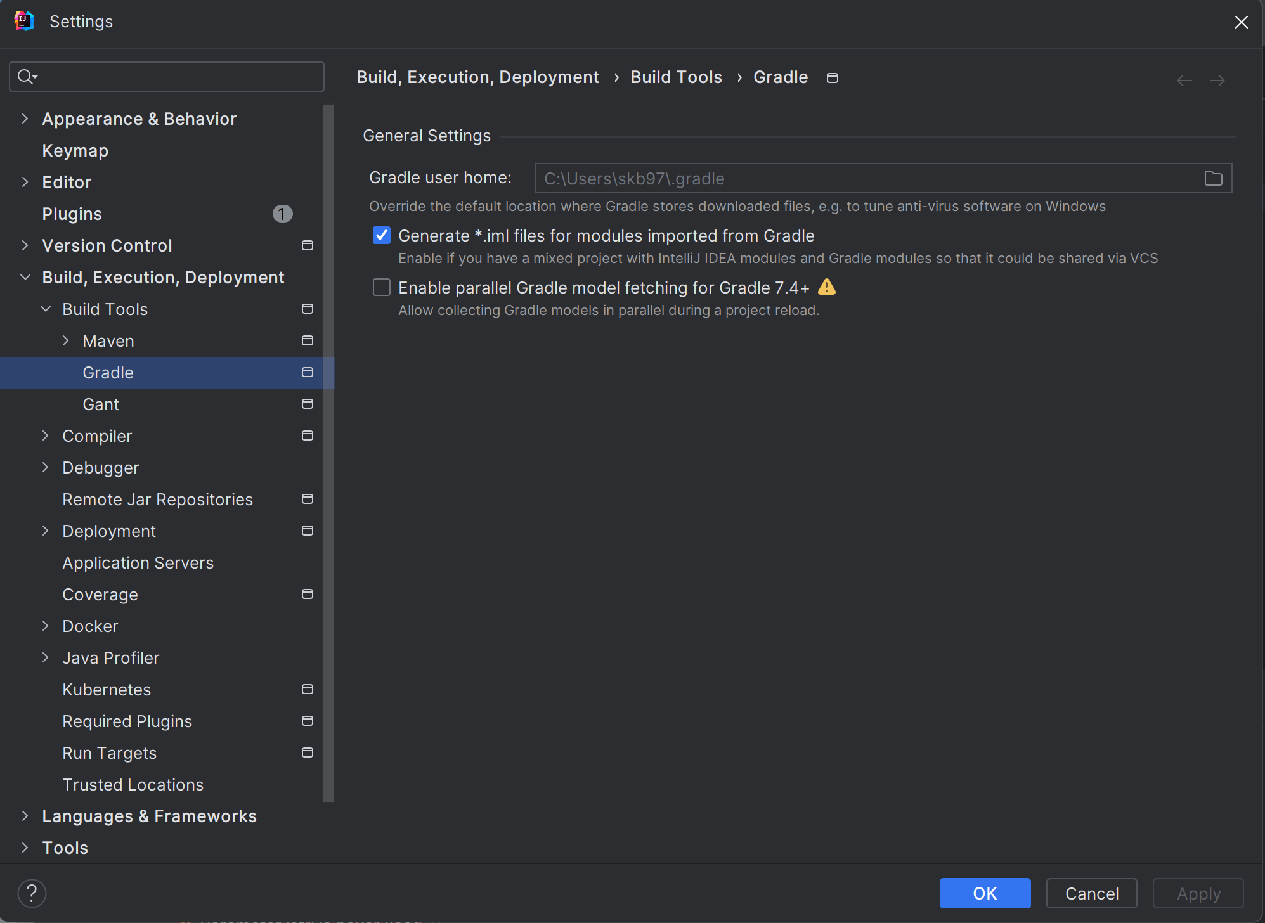Click the Cancel button

(1091, 893)
